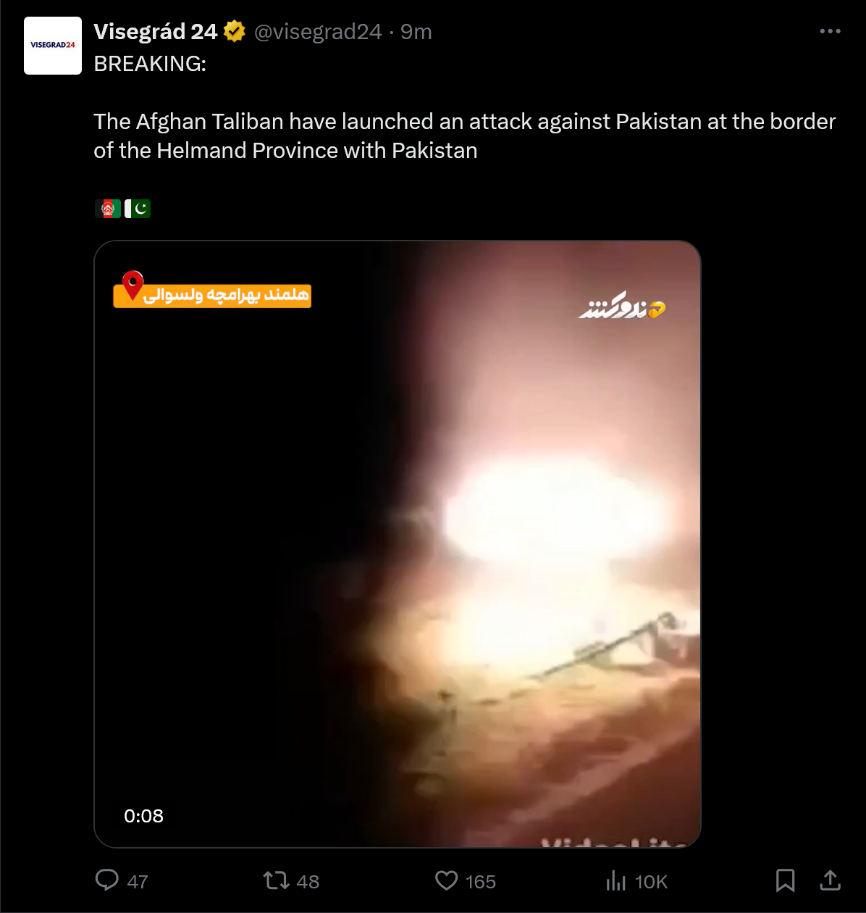Like the tweet with heart icon
Screen dimensions: 866x913
(446, 880)
